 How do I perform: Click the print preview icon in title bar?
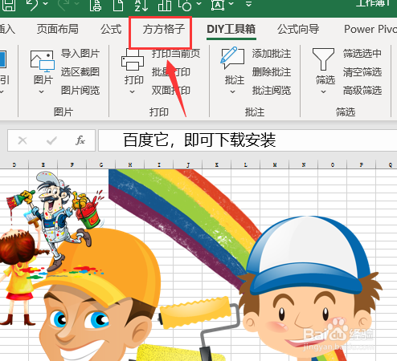click(95, 5)
